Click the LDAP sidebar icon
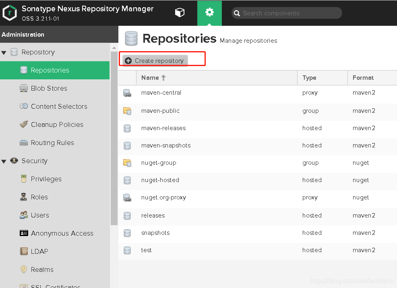The width and height of the screenshot is (397, 288). tap(24, 251)
